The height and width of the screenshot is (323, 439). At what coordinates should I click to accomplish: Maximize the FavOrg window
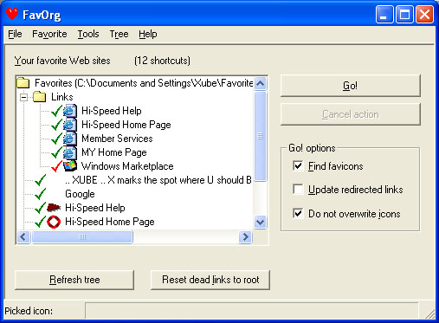point(404,15)
